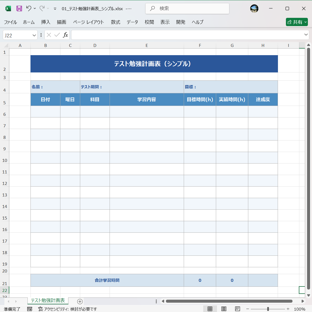Screen dimensions: 312x312
Task: Expand the Quick Access Toolbar customize menu
Action: [x=55, y=9]
